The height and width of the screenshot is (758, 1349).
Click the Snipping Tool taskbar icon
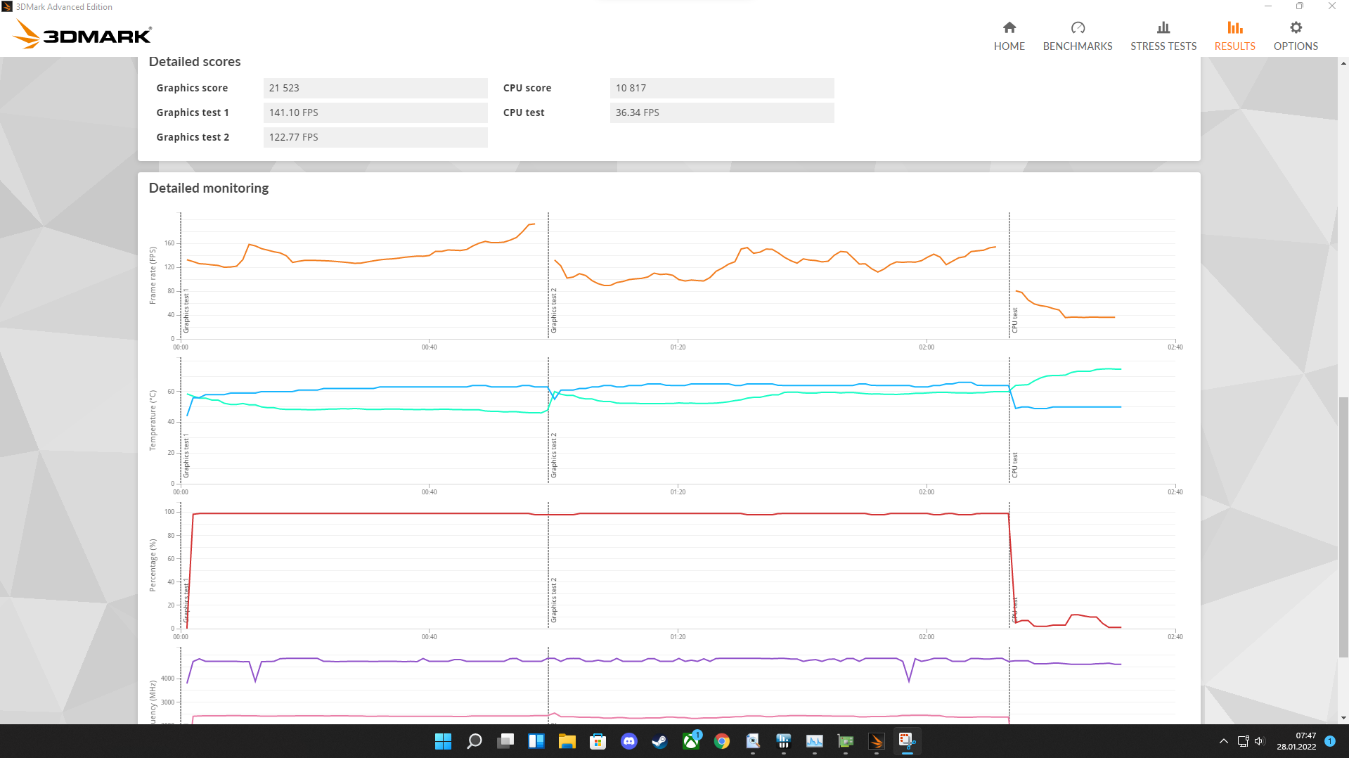coord(908,741)
